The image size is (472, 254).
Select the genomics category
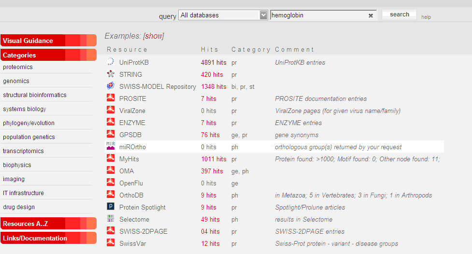[x=16, y=81]
